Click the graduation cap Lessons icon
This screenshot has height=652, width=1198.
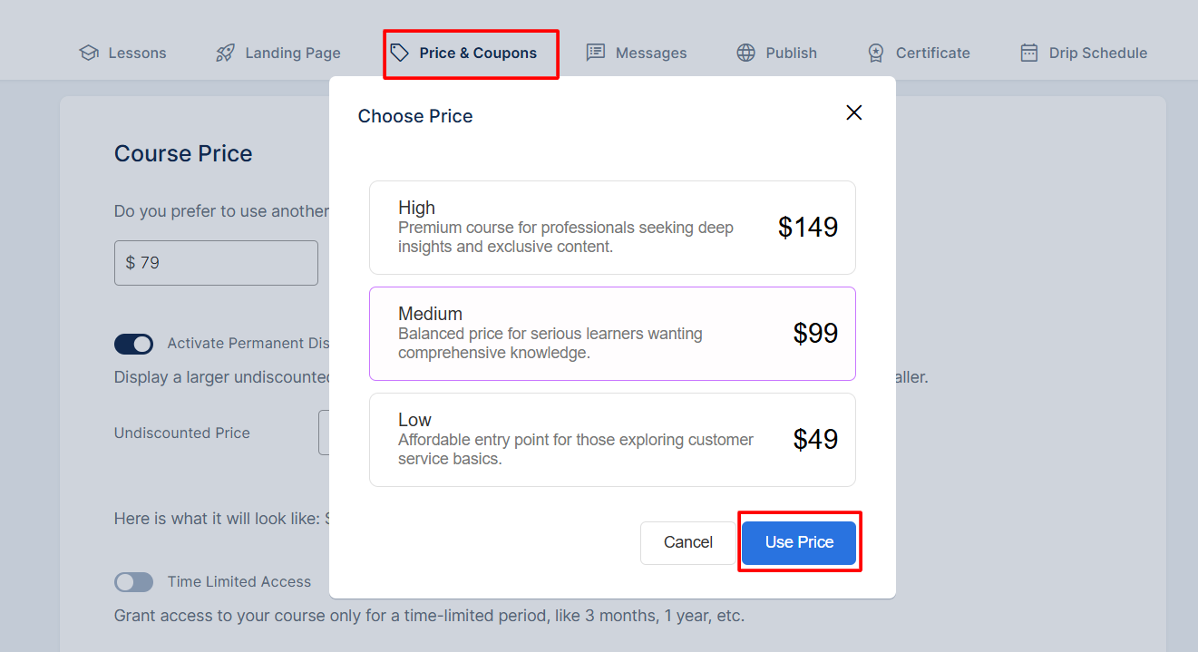click(89, 53)
